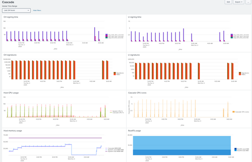Select avg_sign_time_seconds legend in LI signing time

[240, 36]
